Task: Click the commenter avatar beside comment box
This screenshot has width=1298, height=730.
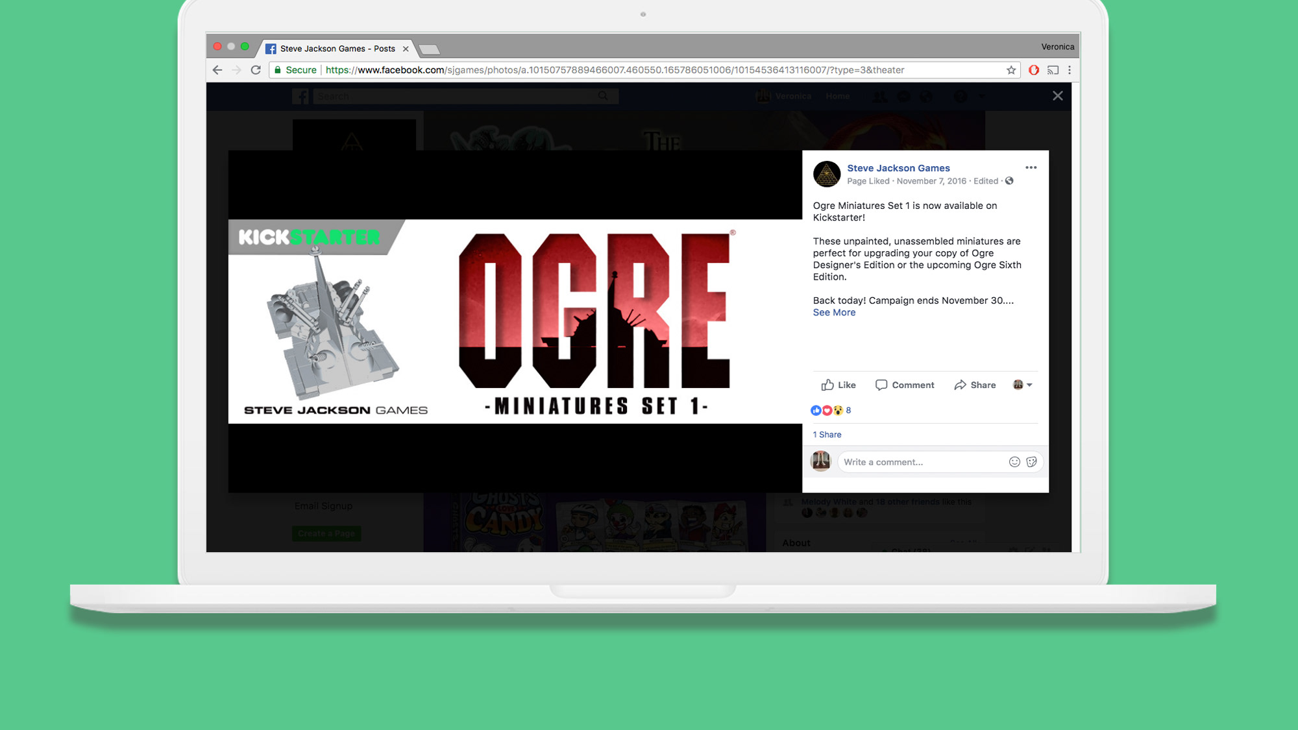Action: click(821, 461)
